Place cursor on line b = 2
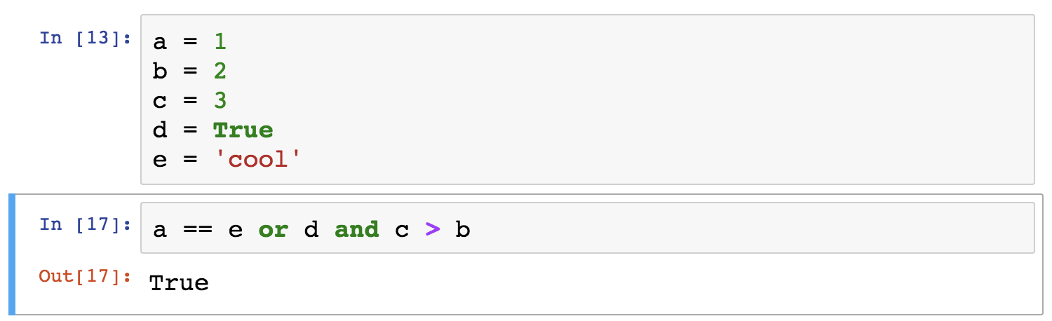The image size is (1052, 321). [189, 71]
